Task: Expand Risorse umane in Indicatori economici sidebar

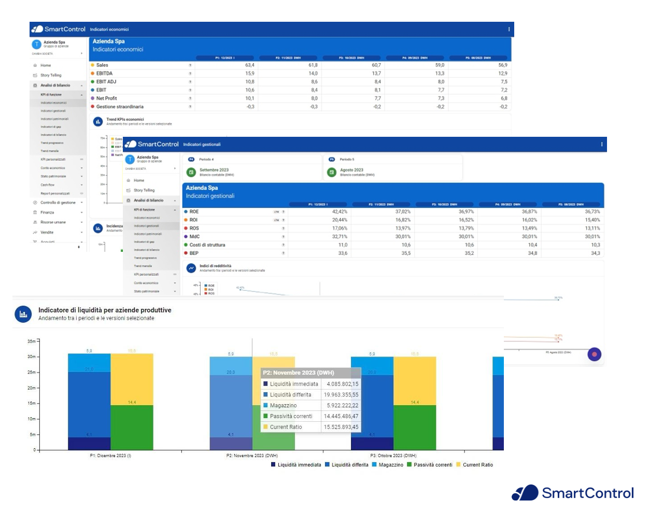Action: [81, 222]
